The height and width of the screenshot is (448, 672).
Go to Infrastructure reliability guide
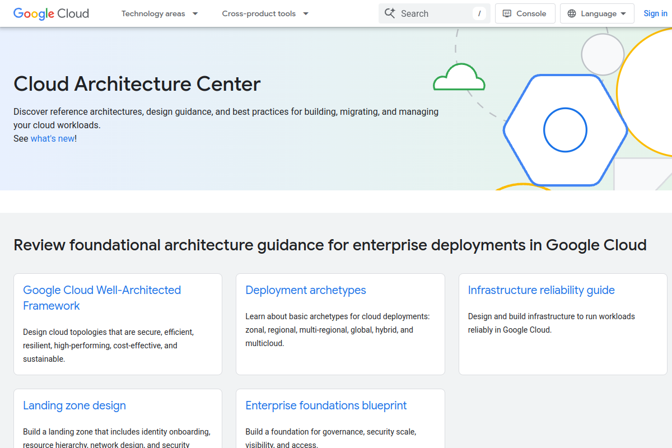pyautogui.click(x=541, y=290)
